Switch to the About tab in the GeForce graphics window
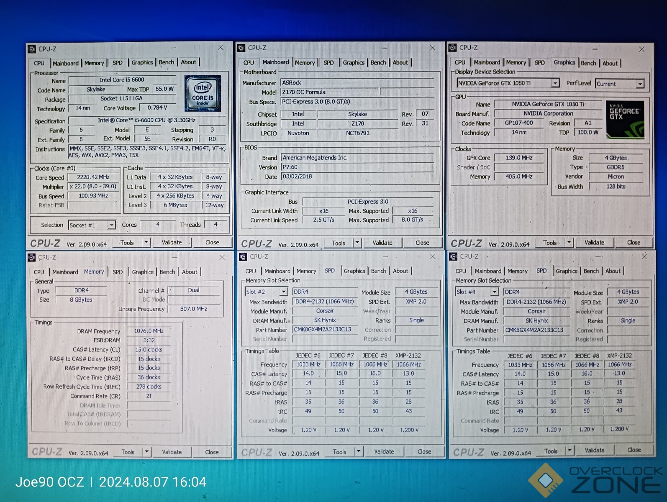667x502 pixels. 610,63
